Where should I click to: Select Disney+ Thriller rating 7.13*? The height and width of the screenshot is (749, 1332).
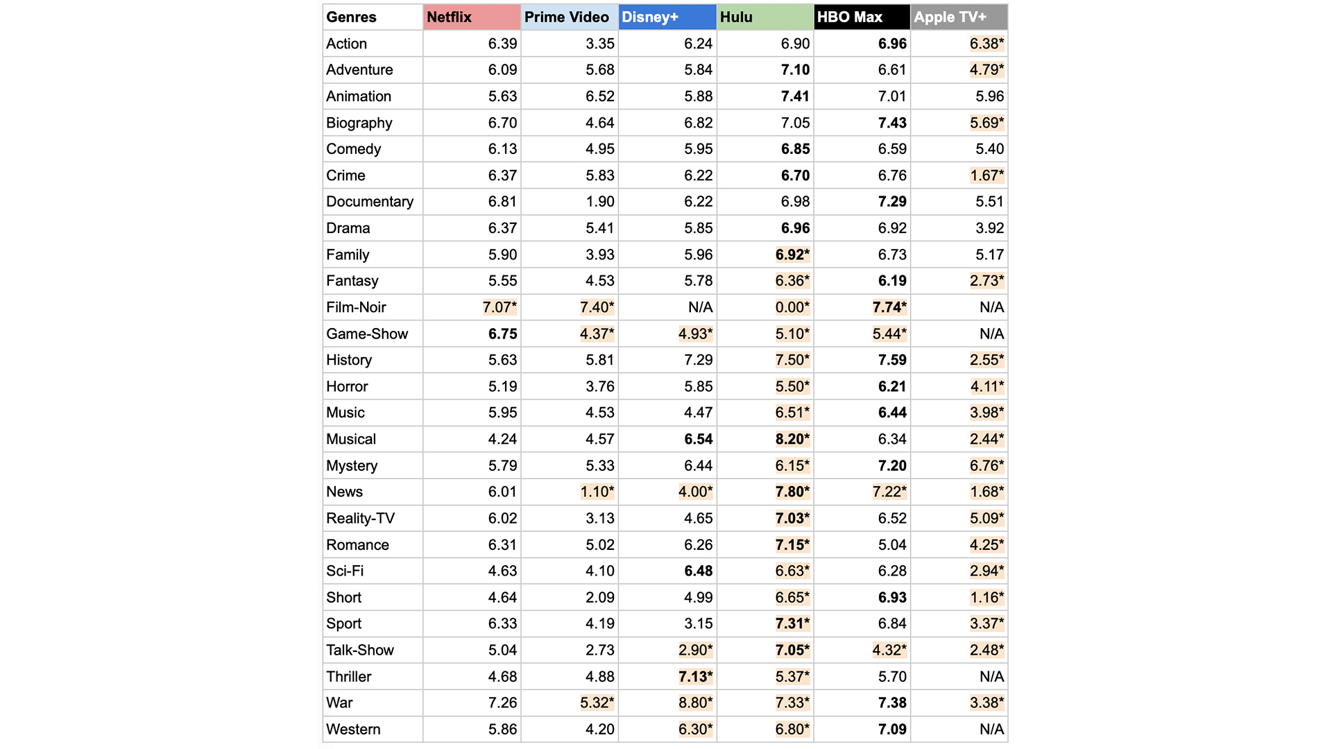(x=695, y=677)
